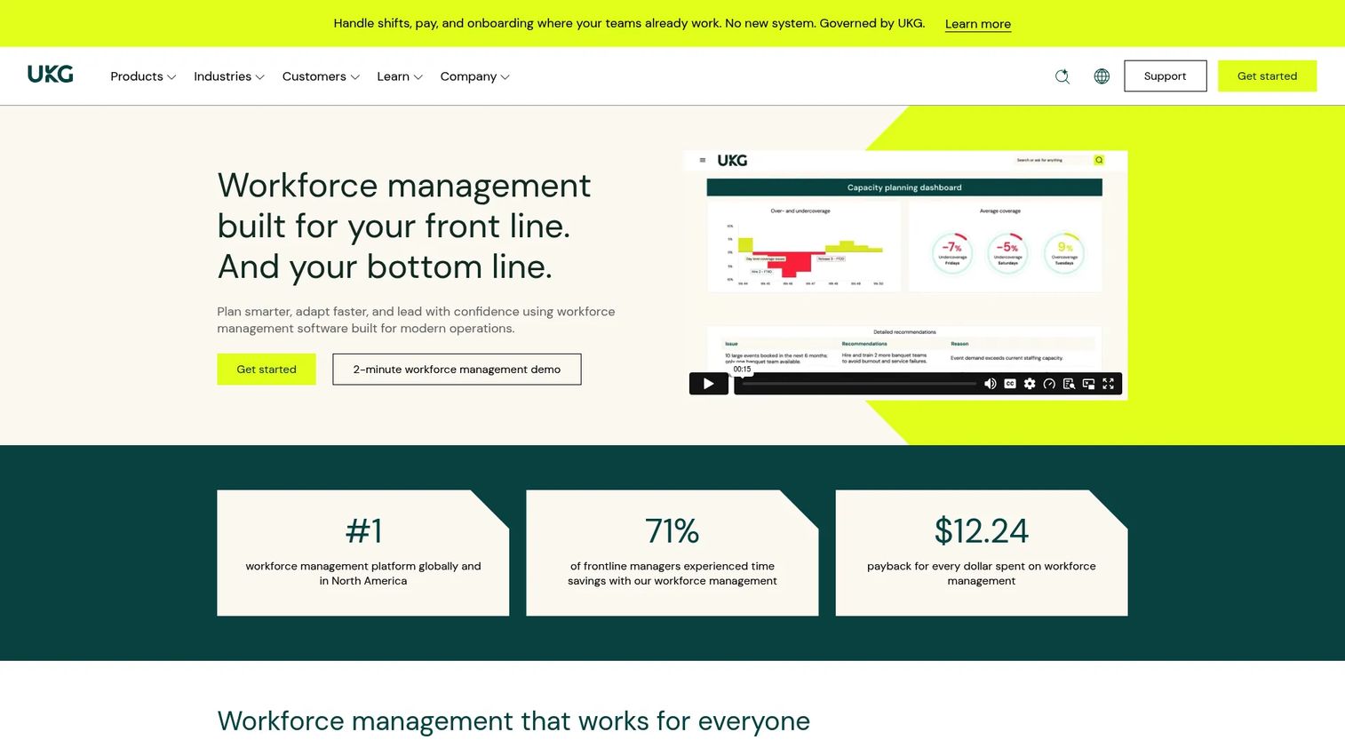This screenshot has width=1345, height=756.
Task: Open the video settings gear
Action: click(1030, 384)
